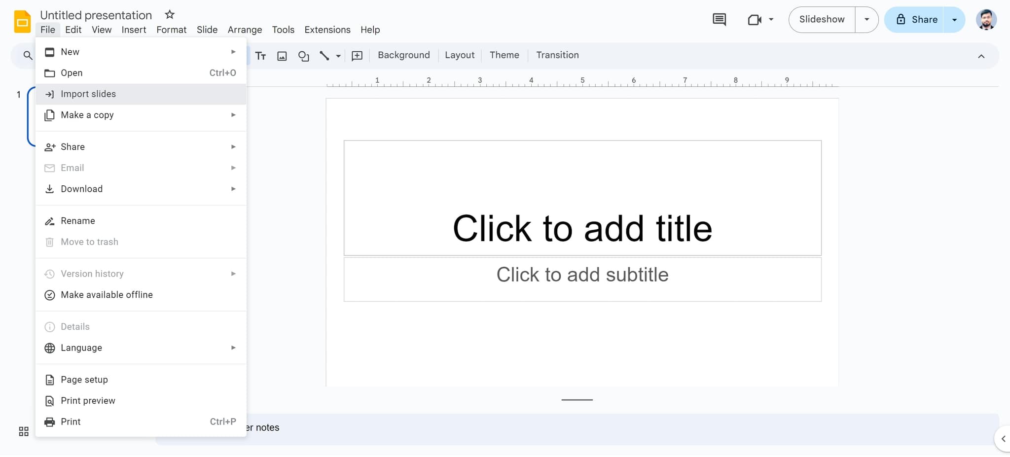Search the menus

pos(27,56)
